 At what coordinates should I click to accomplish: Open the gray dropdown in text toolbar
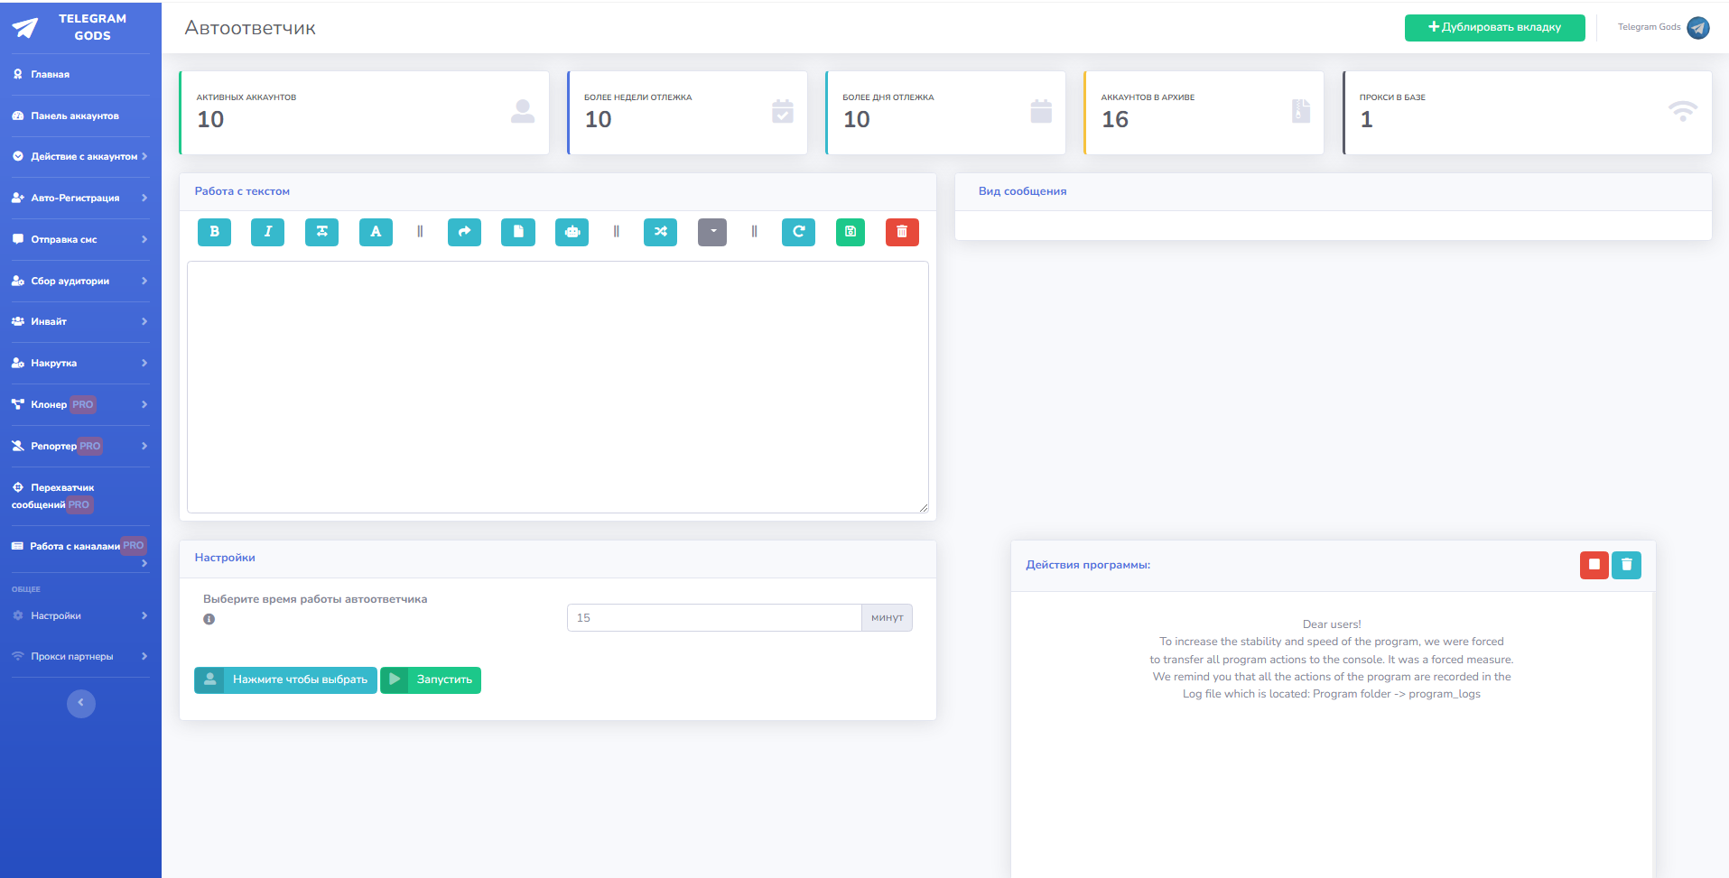pyautogui.click(x=712, y=232)
